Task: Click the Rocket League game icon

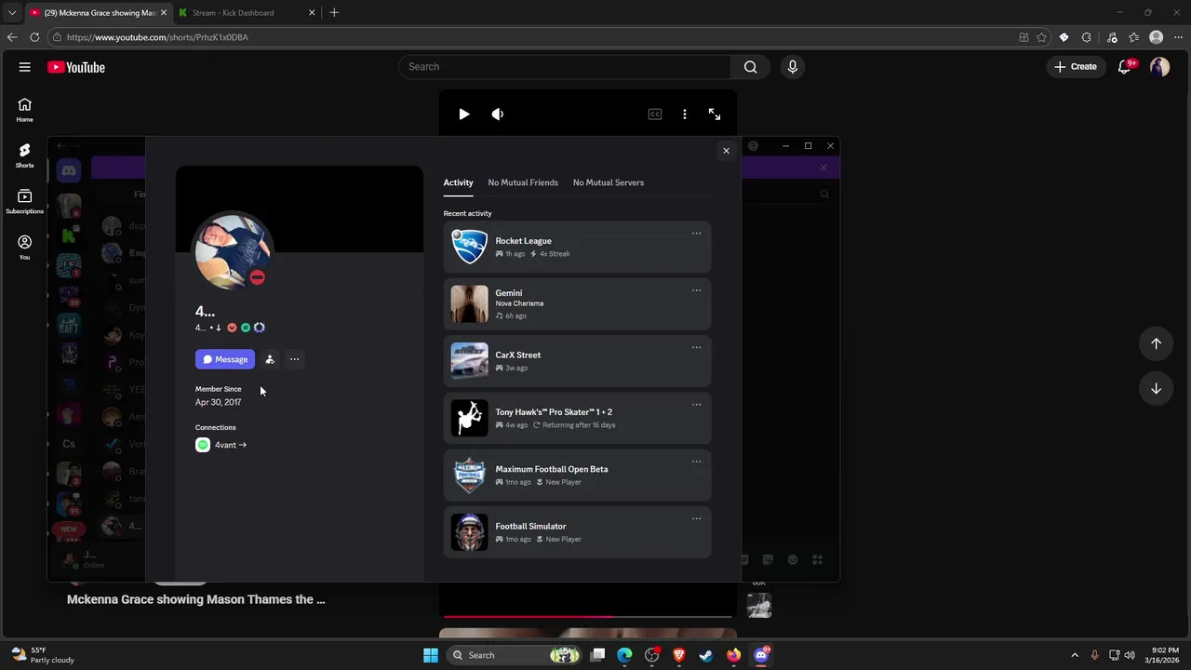Action: click(469, 247)
